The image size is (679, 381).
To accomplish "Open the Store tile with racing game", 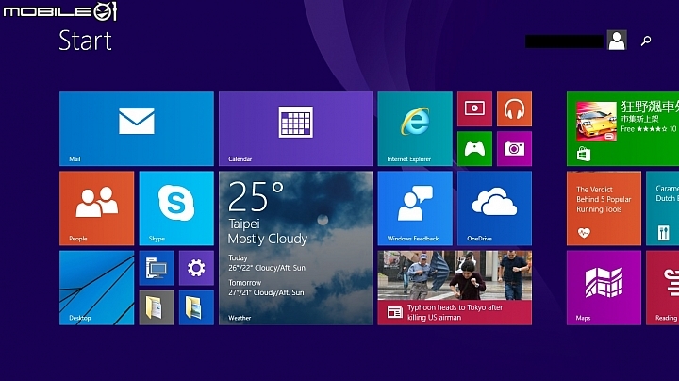I will pyautogui.click(x=622, y=128).
